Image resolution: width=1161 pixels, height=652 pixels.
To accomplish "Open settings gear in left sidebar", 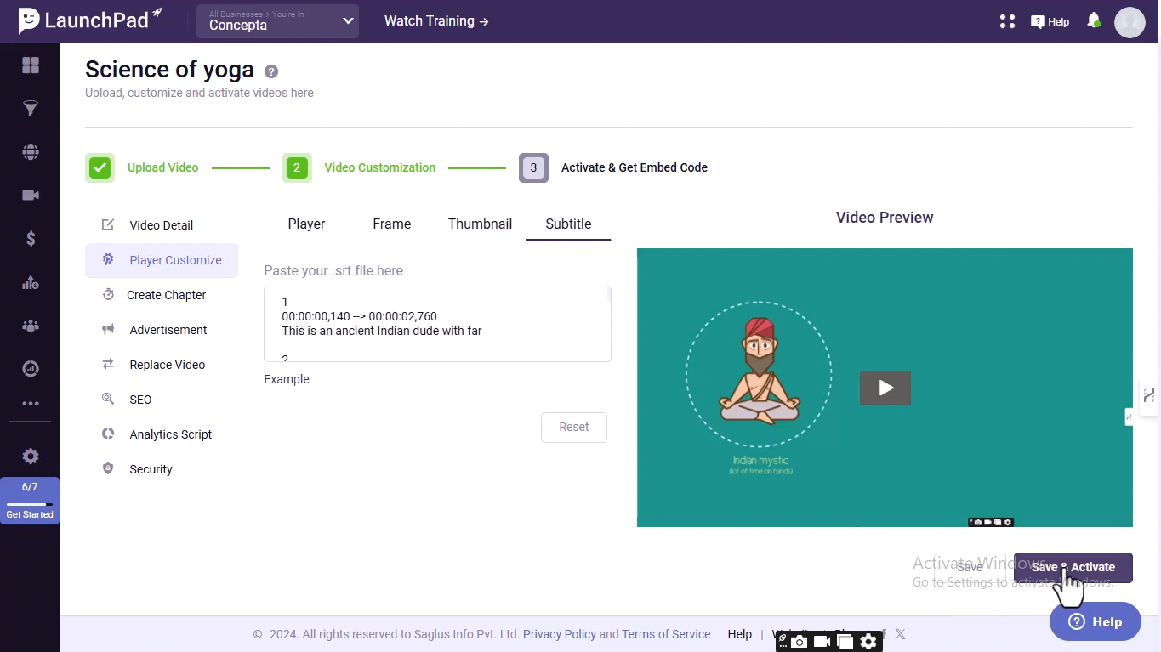I will pyautogui.click(x=31, y=456).
